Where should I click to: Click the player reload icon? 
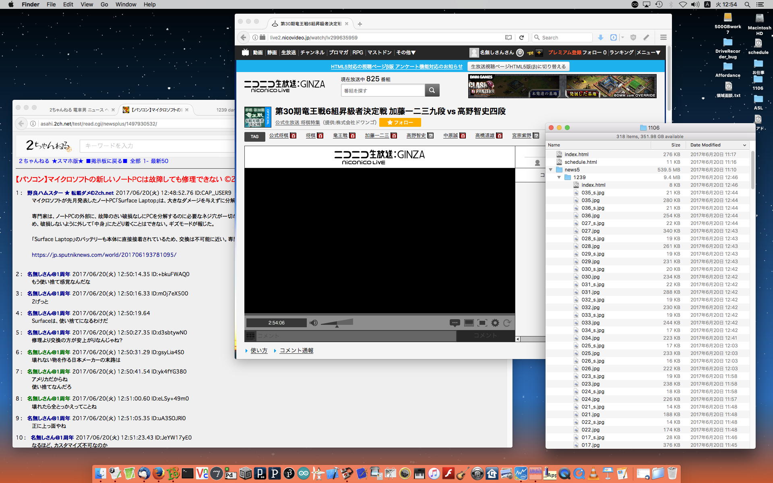(507, 323)
